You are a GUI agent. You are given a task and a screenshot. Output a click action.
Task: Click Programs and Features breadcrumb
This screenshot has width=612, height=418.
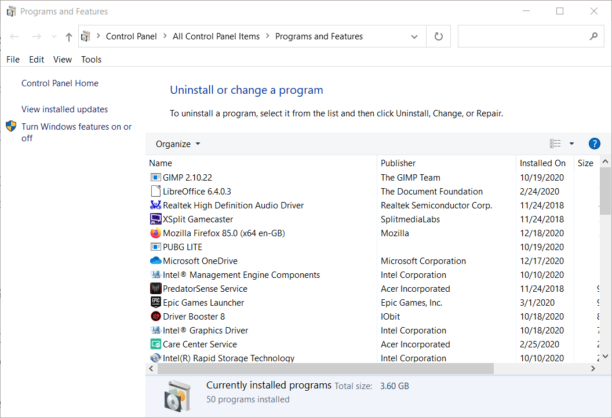[319, 36]
